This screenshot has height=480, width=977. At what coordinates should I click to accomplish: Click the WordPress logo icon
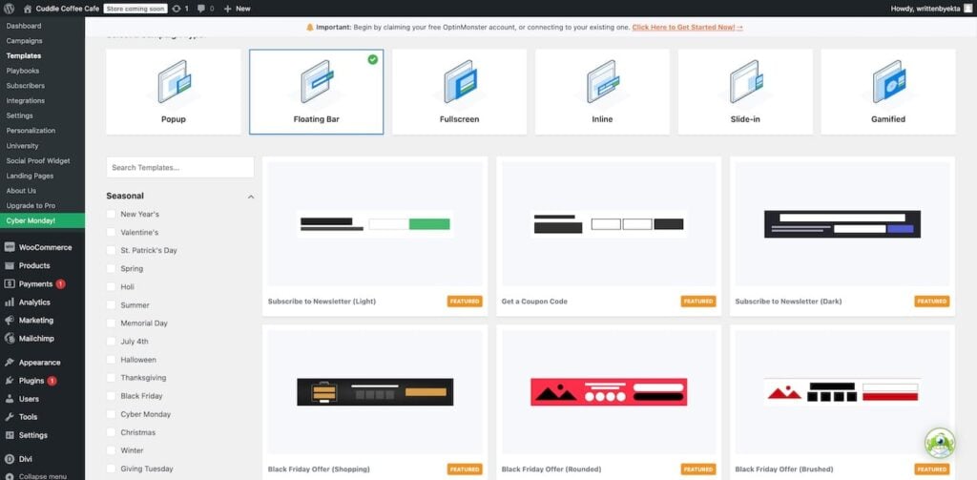(x=10, y=9)
